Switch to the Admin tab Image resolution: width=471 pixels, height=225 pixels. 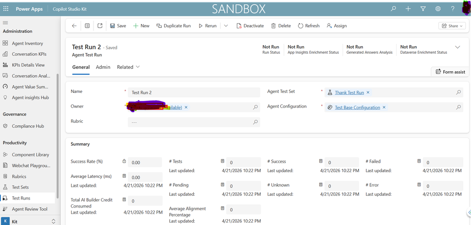(x=103, y=67)
